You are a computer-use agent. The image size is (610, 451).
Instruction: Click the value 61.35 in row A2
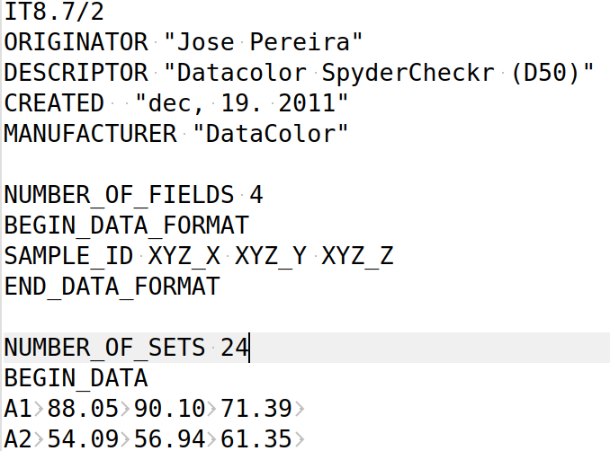point(256,439)
